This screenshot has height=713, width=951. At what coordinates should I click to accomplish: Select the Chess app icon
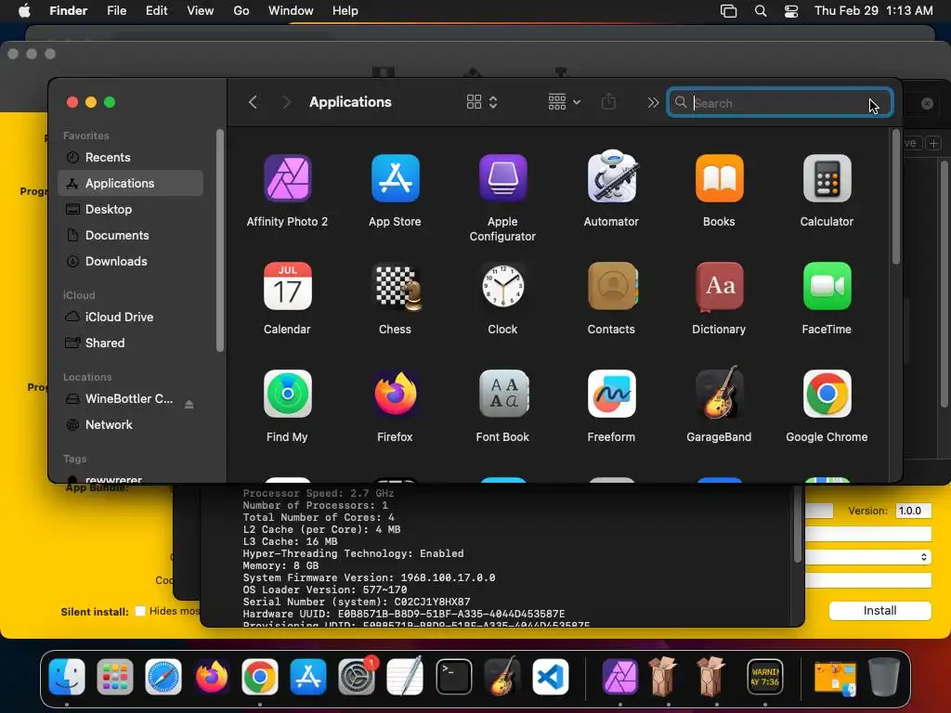[397, 288]
